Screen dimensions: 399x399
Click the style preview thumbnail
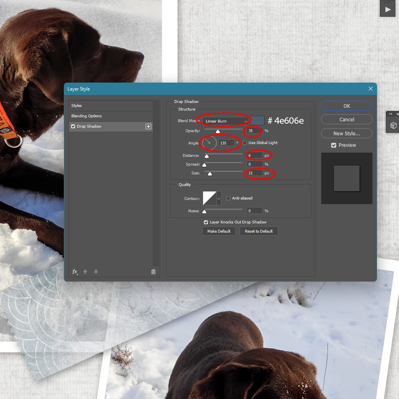point(347,178)
